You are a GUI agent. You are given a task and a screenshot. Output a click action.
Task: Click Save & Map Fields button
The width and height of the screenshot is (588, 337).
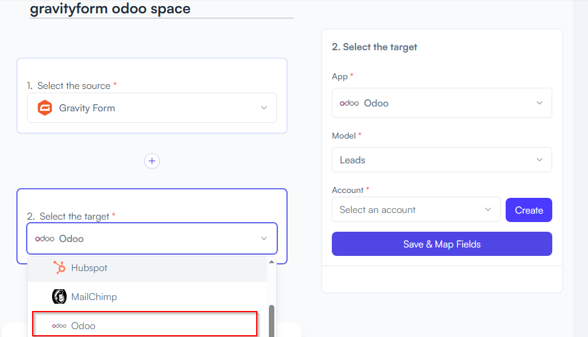point(441,244)
